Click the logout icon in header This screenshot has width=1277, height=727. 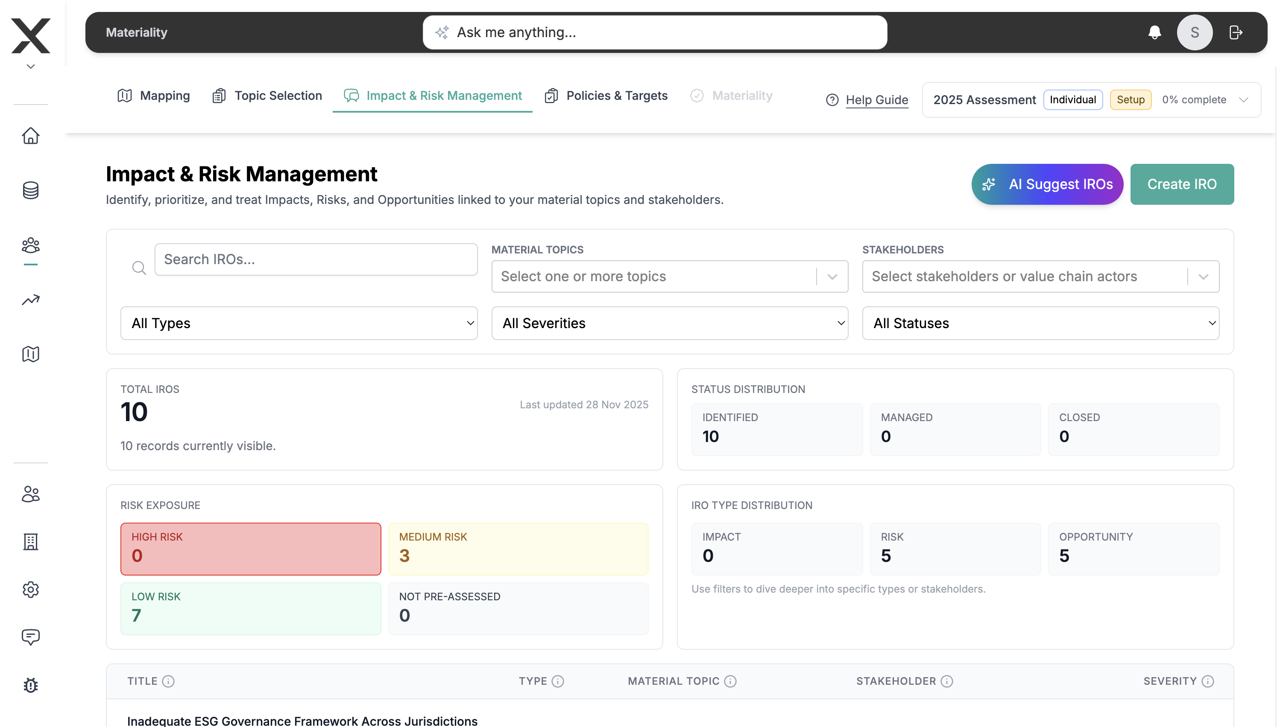click(1236, 32)
